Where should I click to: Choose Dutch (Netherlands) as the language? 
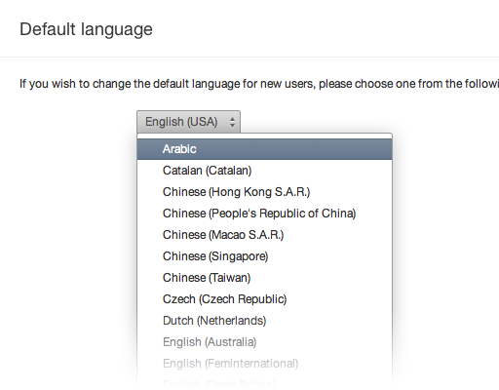pos(264,321)
